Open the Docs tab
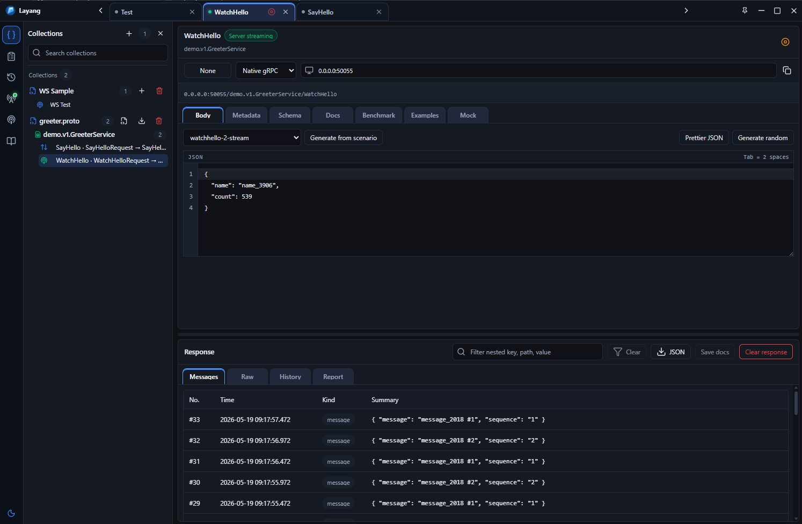The height and width of the screenshot is (524, 802). [x=333, y=115]
